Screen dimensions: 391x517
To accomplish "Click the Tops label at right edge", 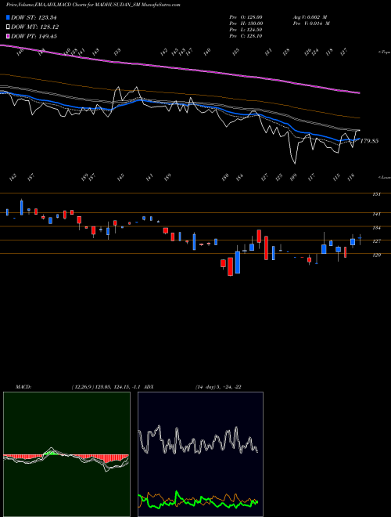I will click(384, 52).
